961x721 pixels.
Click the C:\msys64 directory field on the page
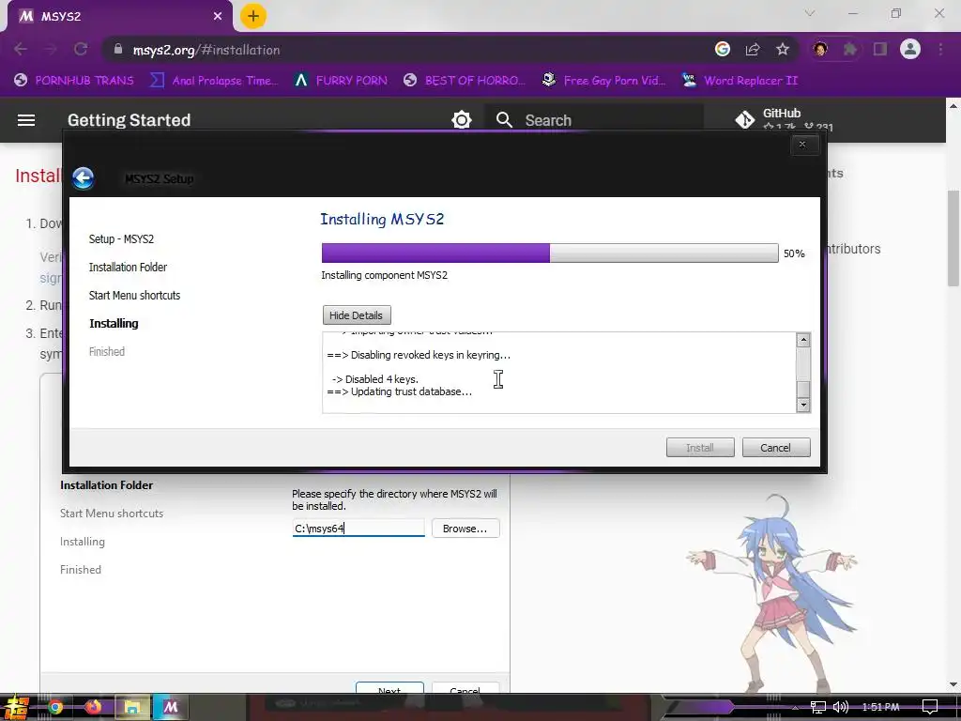pos(358,528)
